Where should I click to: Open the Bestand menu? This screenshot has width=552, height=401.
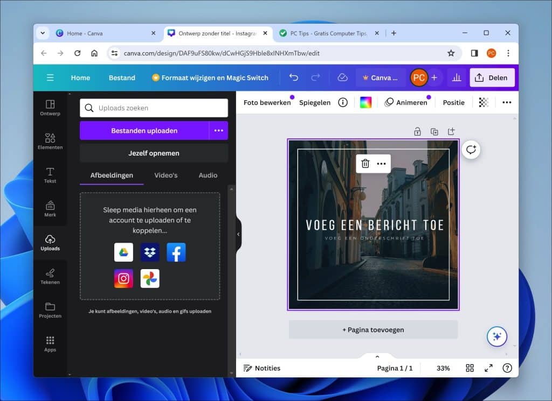[122, 78]
